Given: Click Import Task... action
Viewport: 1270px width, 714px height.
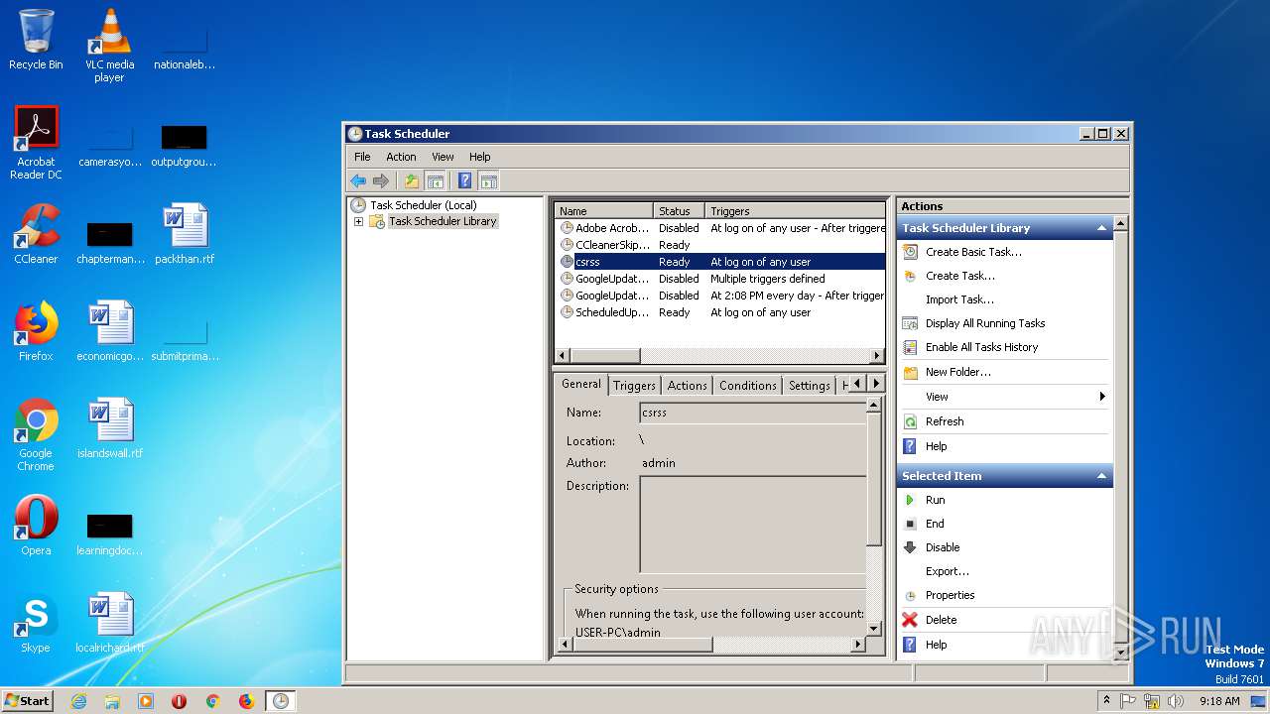Looking at the screenshot, I should coord(959,299).
